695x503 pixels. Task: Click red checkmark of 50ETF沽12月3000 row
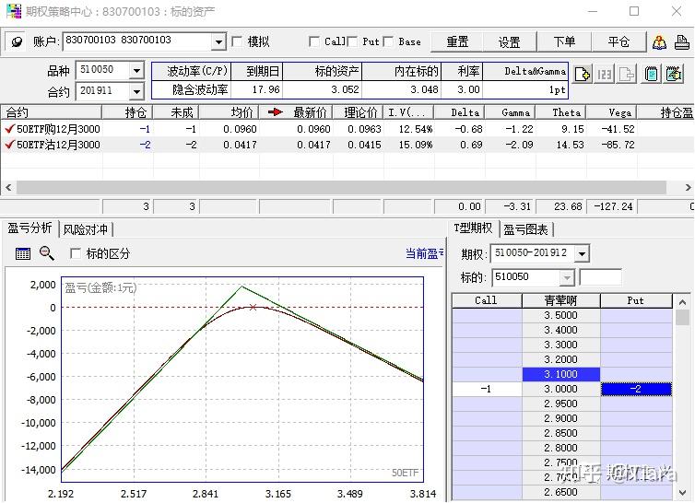tap(10, 145)
